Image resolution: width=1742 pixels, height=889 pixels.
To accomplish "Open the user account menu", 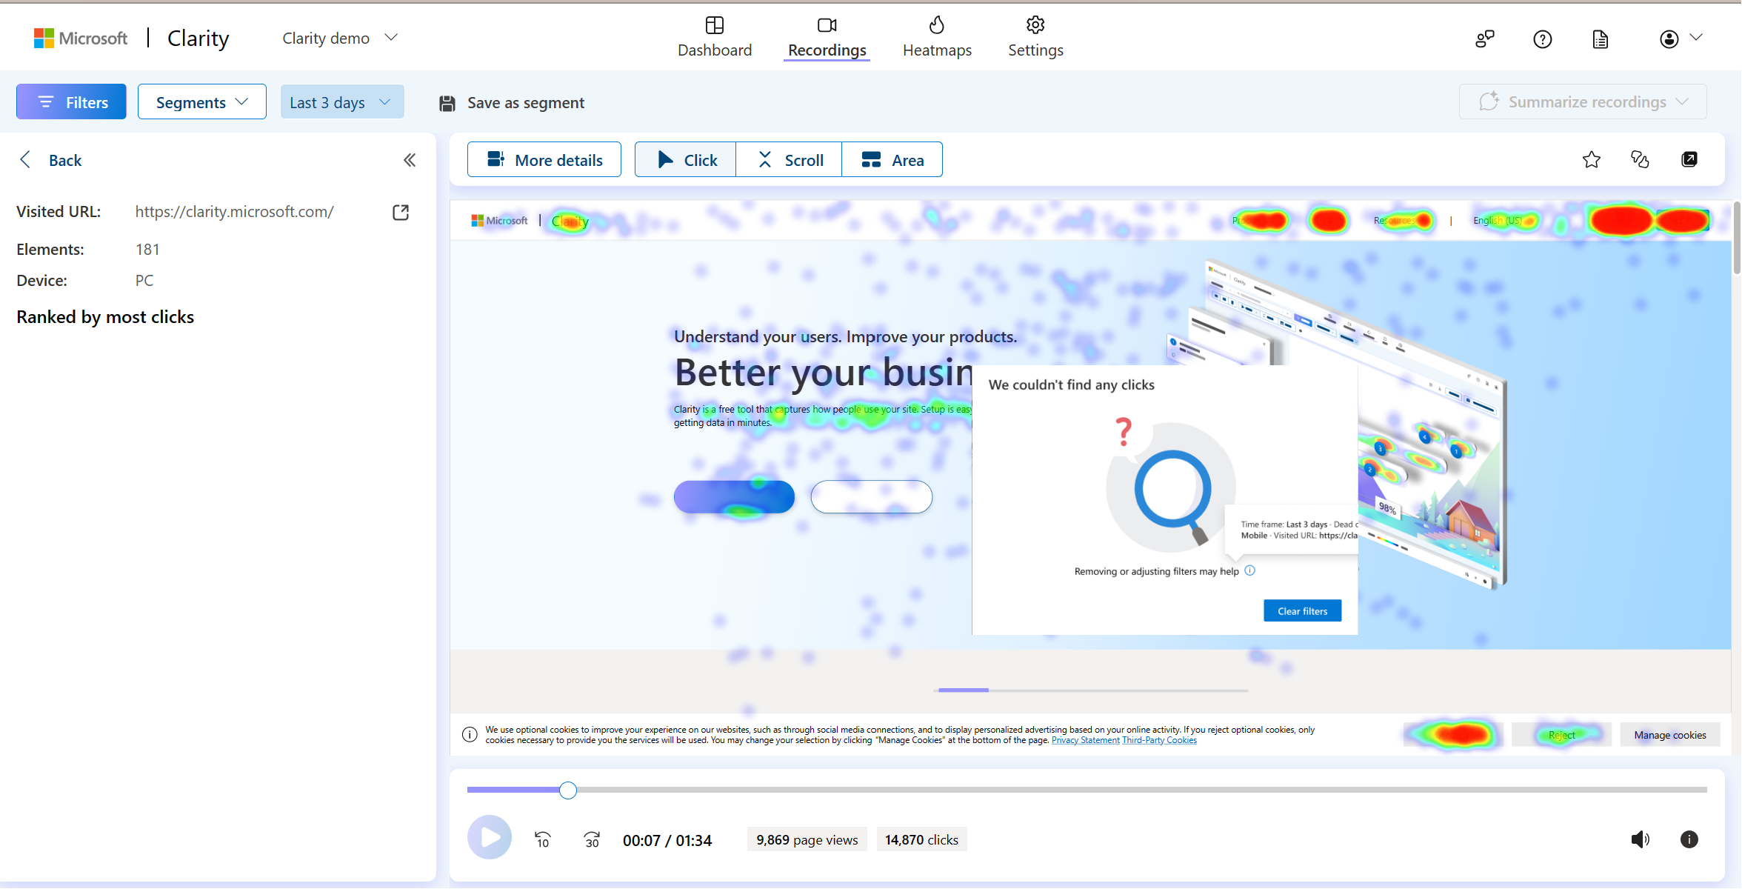I will tap(1681, 39).
